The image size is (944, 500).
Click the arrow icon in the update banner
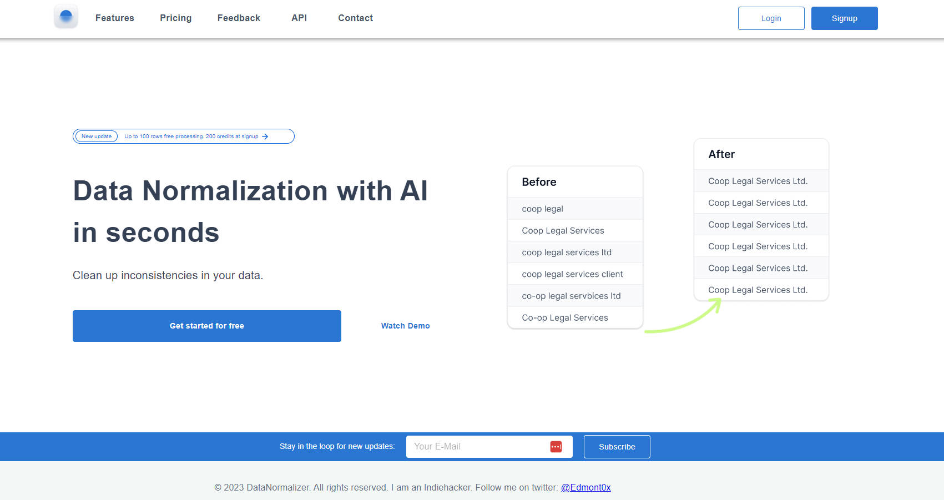265,136
